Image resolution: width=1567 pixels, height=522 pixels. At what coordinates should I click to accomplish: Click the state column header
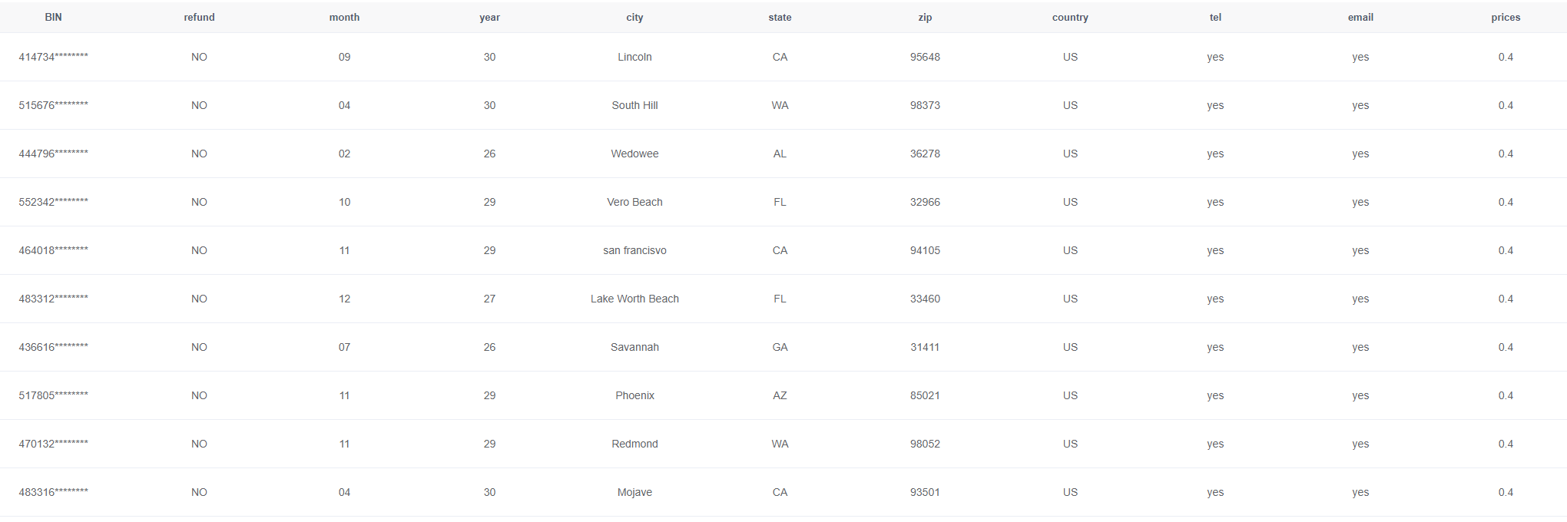pyautogui.click(x=780, y=17)
